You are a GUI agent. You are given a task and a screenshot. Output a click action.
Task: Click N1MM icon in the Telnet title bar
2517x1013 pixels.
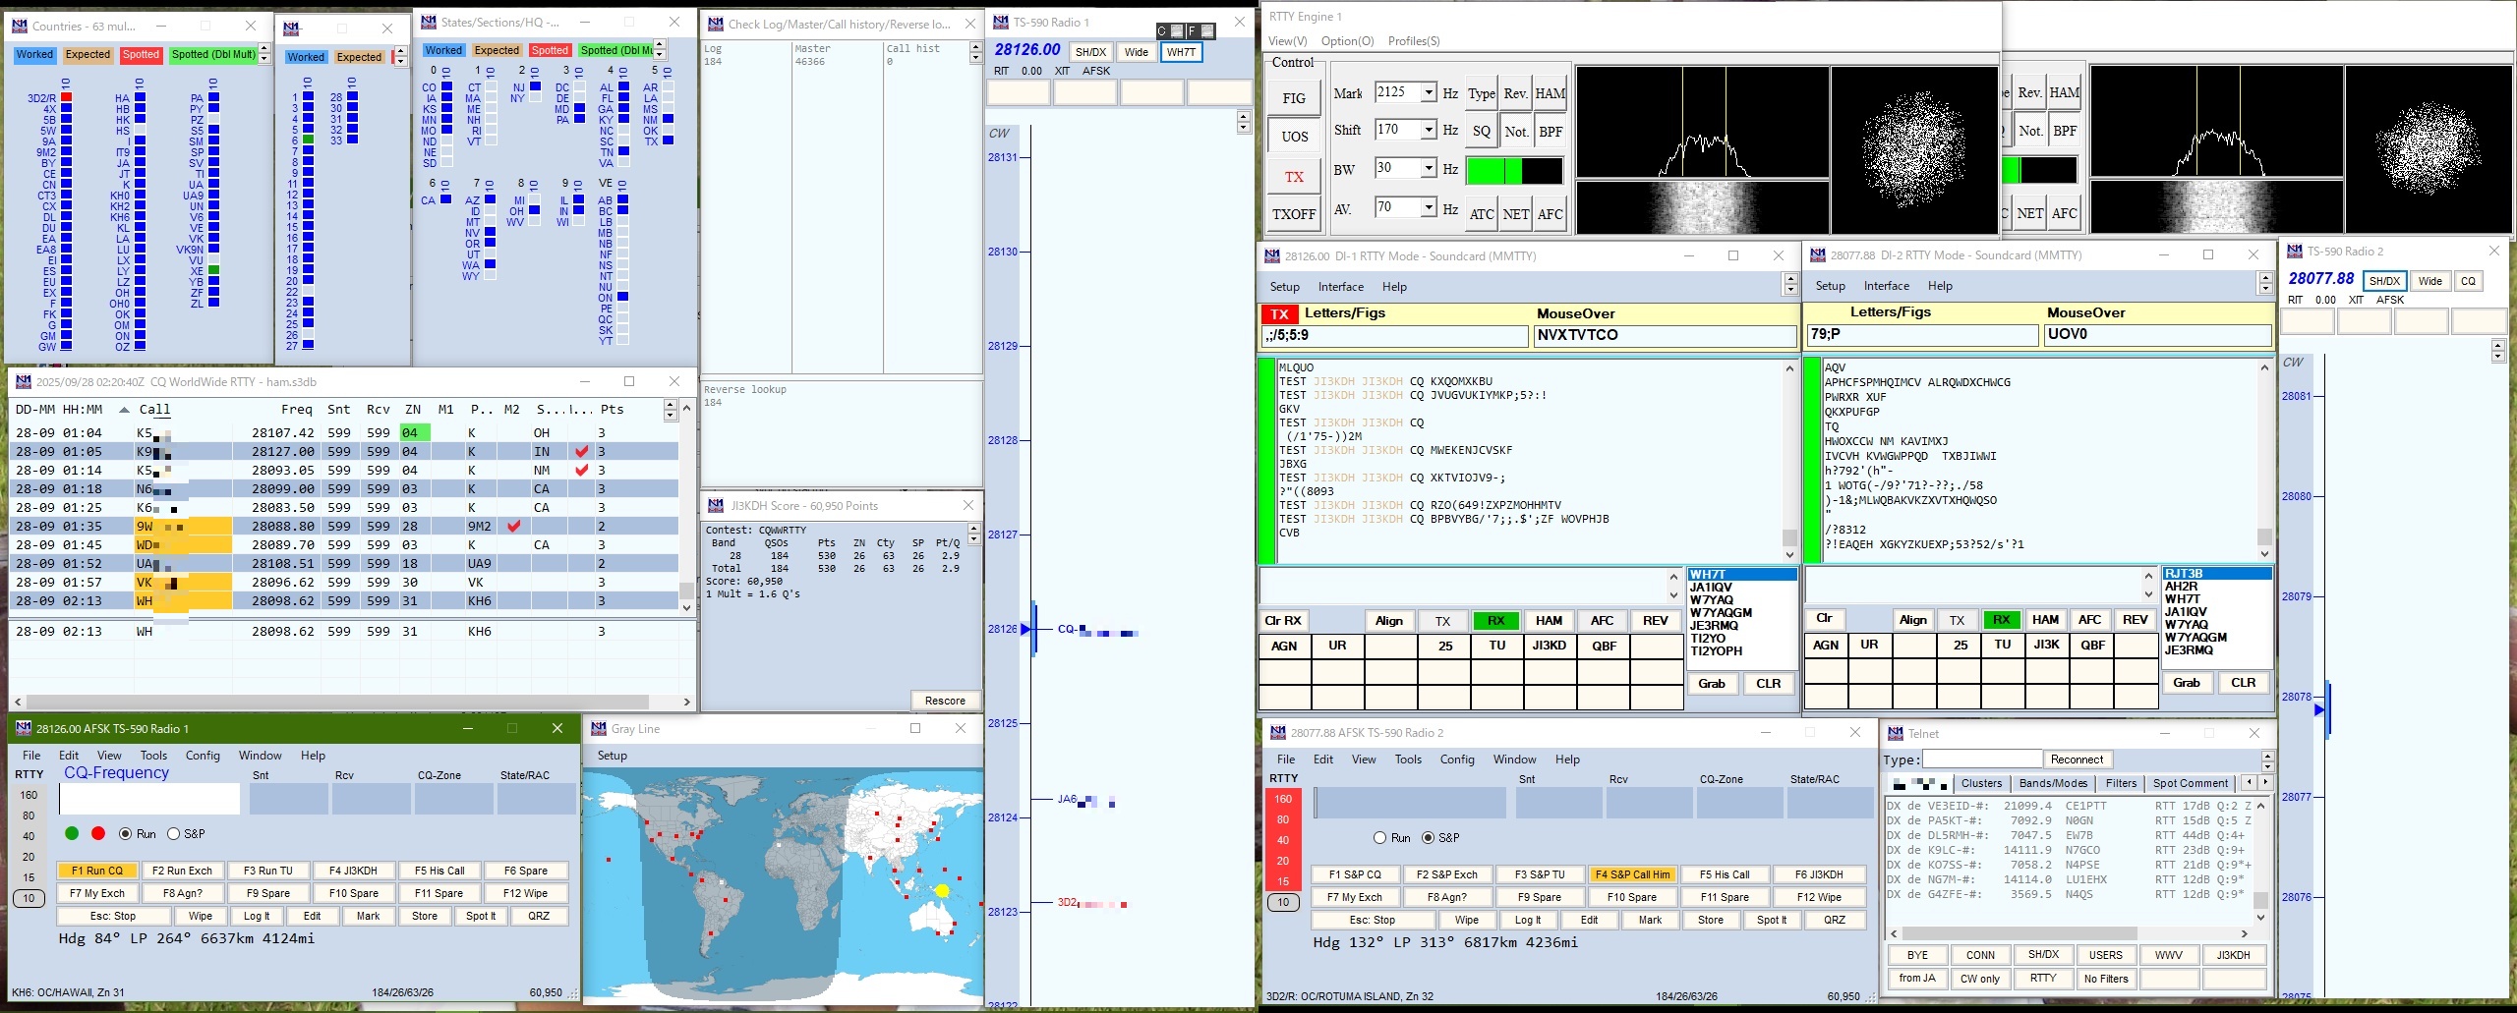pos(1895,733)
